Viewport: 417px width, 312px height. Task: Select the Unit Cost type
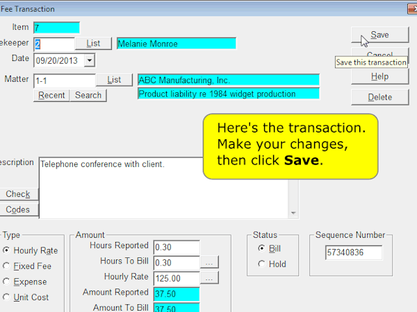point(7,297)
